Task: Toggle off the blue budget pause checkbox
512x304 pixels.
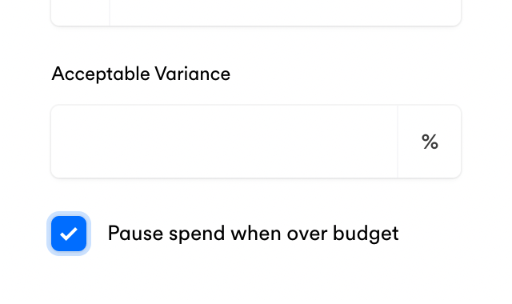Action: (x=69, y=234)
